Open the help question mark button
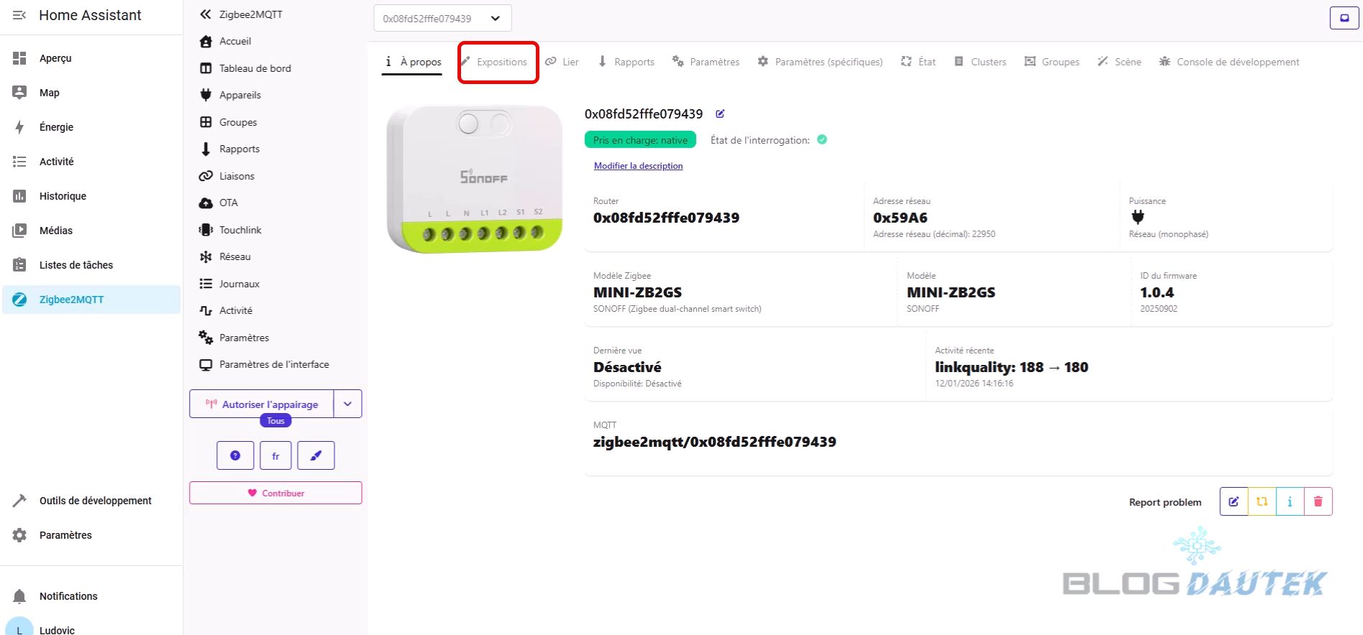1363x635 pixels. [x=235, y=455]
